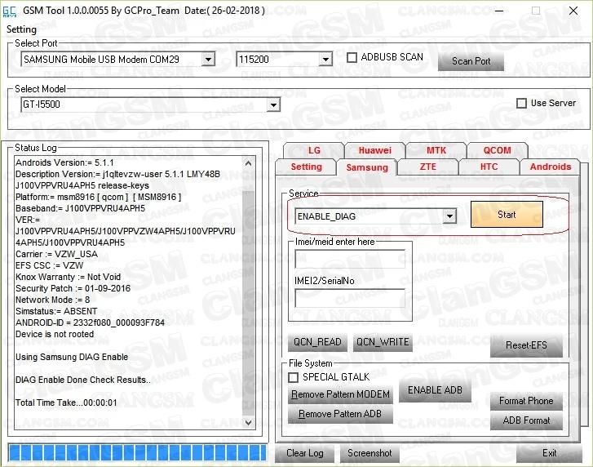Open the Androids tab
Image resolution: width=593 pixels, height=467 pixels.
pyautogui.click(x=551, y=167)
